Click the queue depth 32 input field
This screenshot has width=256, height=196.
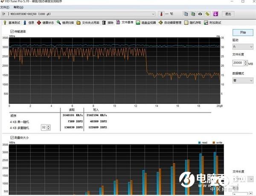click(44, 127)
